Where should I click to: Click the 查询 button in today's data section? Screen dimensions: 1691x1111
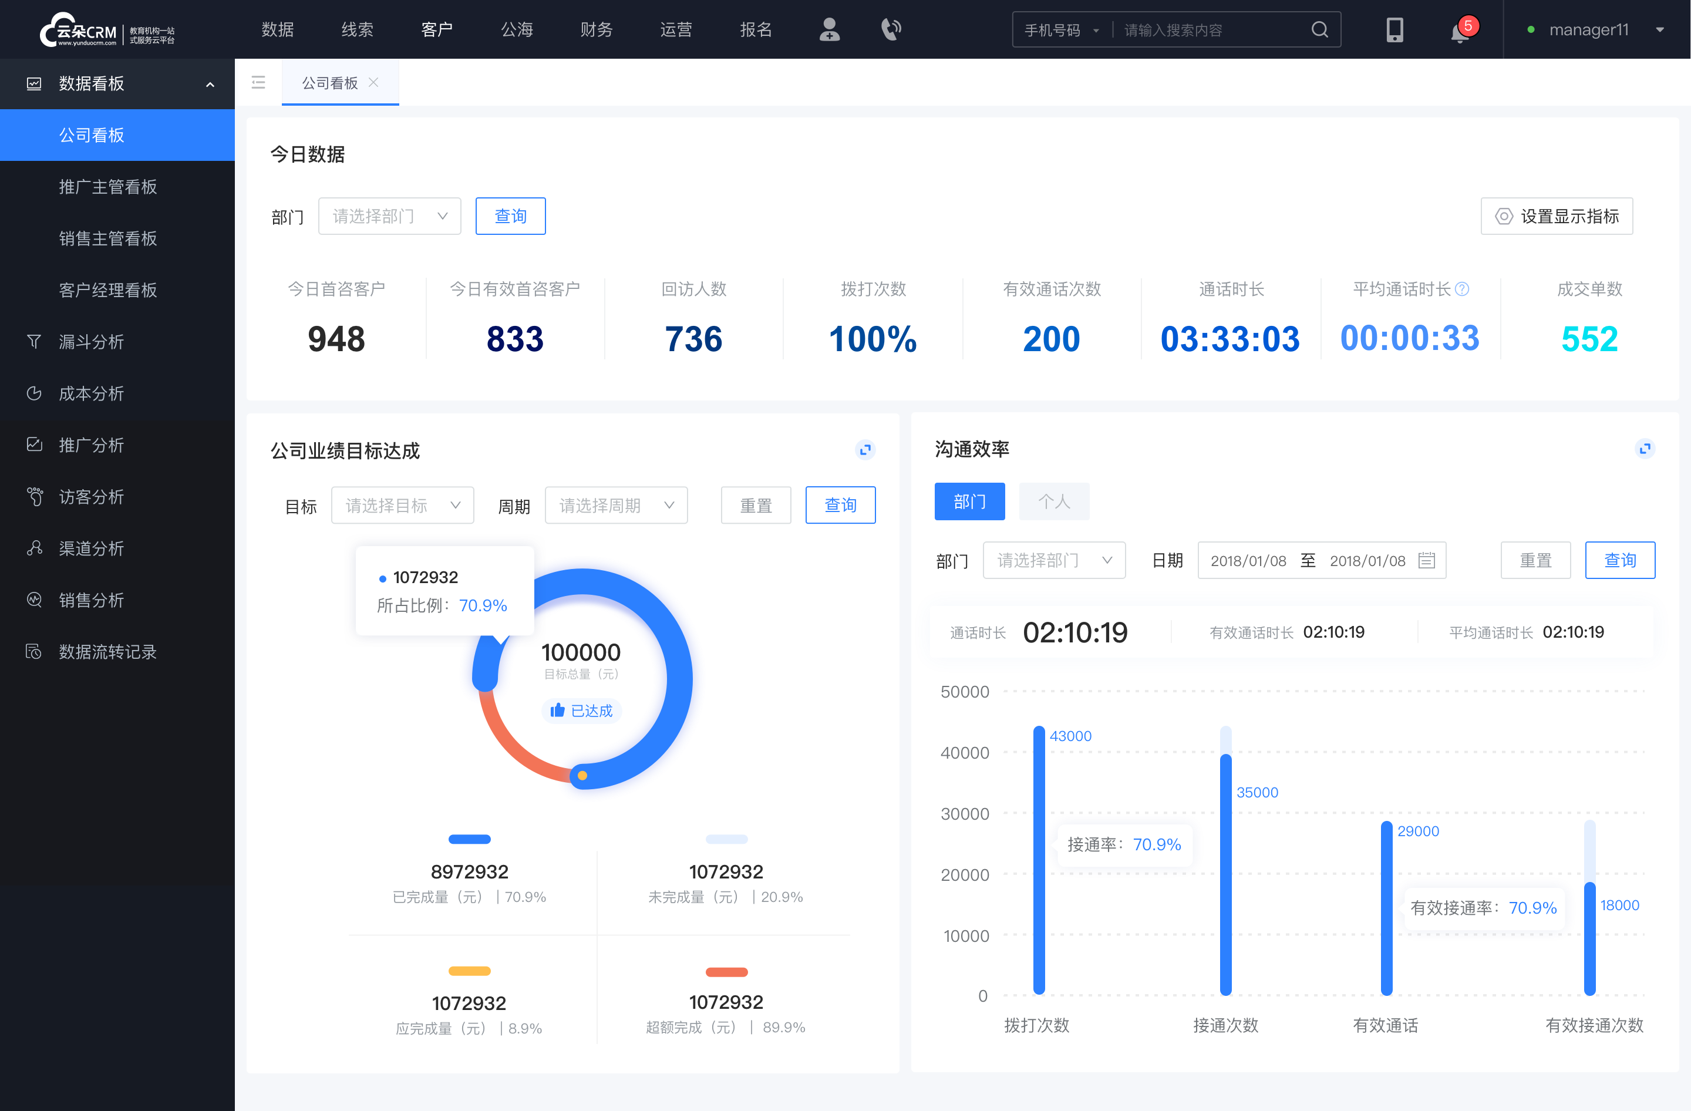coord(510,214)
